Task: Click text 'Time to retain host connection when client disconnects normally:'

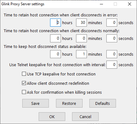Action: click(62, 31)
